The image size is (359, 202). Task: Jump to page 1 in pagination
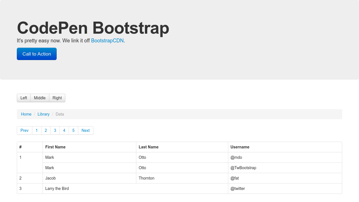37,130
